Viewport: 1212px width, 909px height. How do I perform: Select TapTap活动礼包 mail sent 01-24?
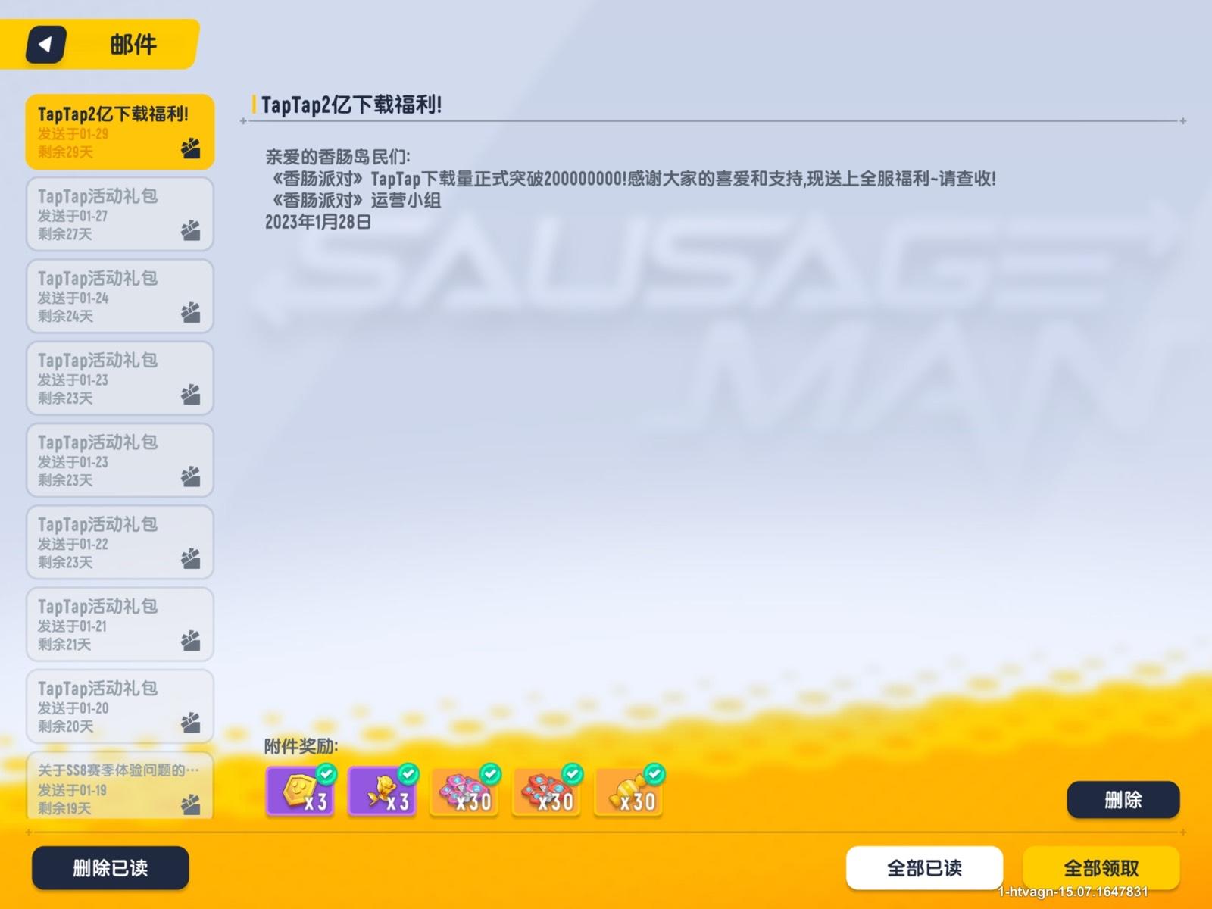pos(120,296)
